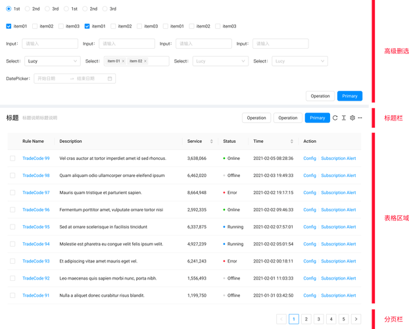Image resolution: width=409 pixels, height=329 pixels.
Task: Select the first 2nd radio button
Action: click(28, 9)
